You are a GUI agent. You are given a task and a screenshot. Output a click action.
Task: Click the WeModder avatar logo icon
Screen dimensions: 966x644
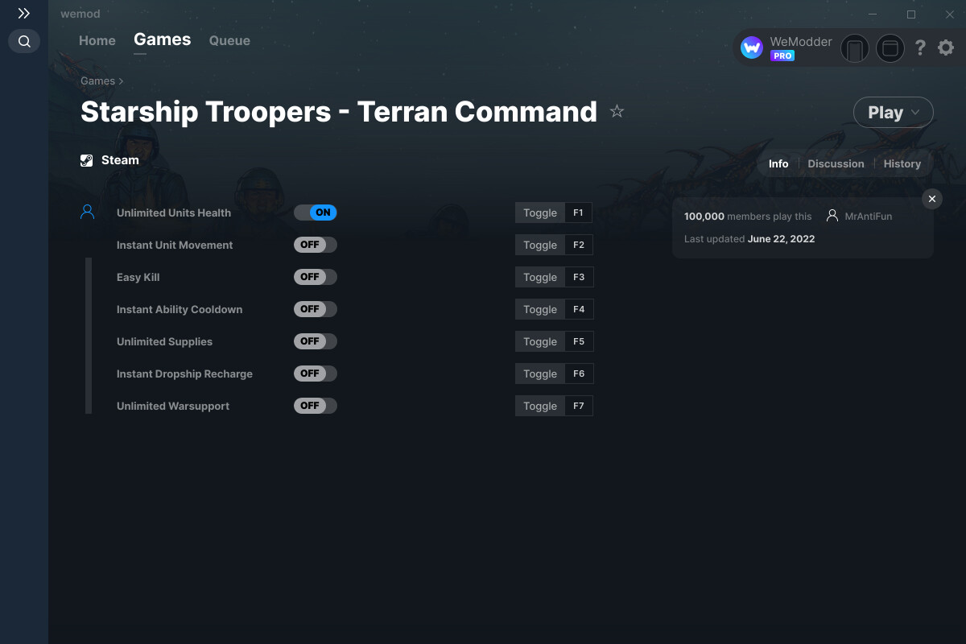pyautogui.click(x=752, y=48)
